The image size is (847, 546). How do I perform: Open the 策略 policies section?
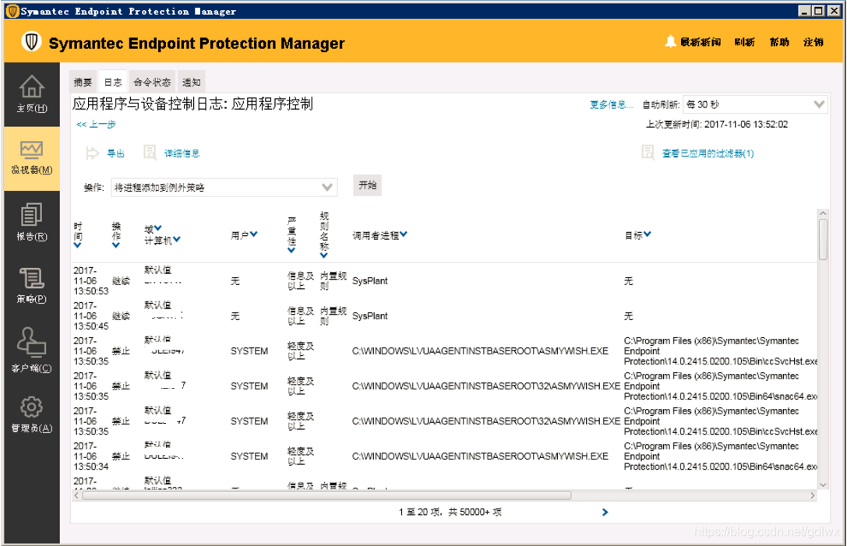click(31, 278)
